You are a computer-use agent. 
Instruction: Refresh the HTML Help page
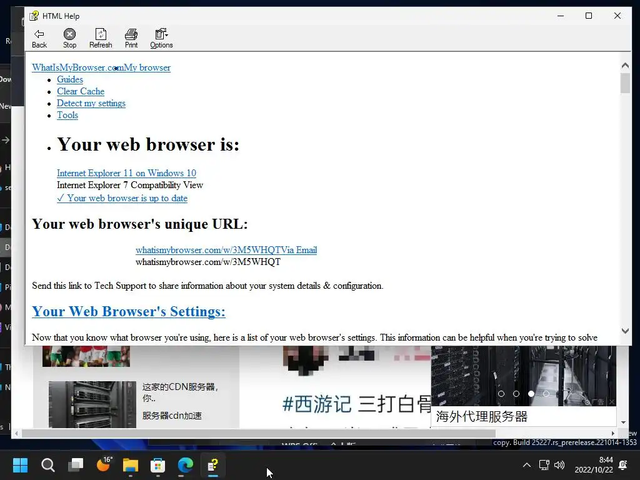point(101,39)
